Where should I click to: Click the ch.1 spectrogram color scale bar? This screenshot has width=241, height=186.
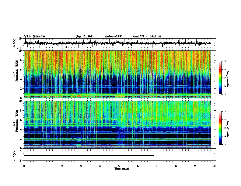pos(220,78)
